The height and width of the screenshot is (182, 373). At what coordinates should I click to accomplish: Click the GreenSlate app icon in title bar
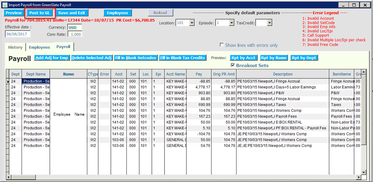4,5
